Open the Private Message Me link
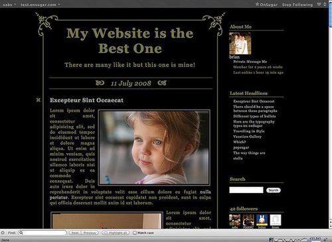Viewport: 332px width, 242px height. click(250, 62)
